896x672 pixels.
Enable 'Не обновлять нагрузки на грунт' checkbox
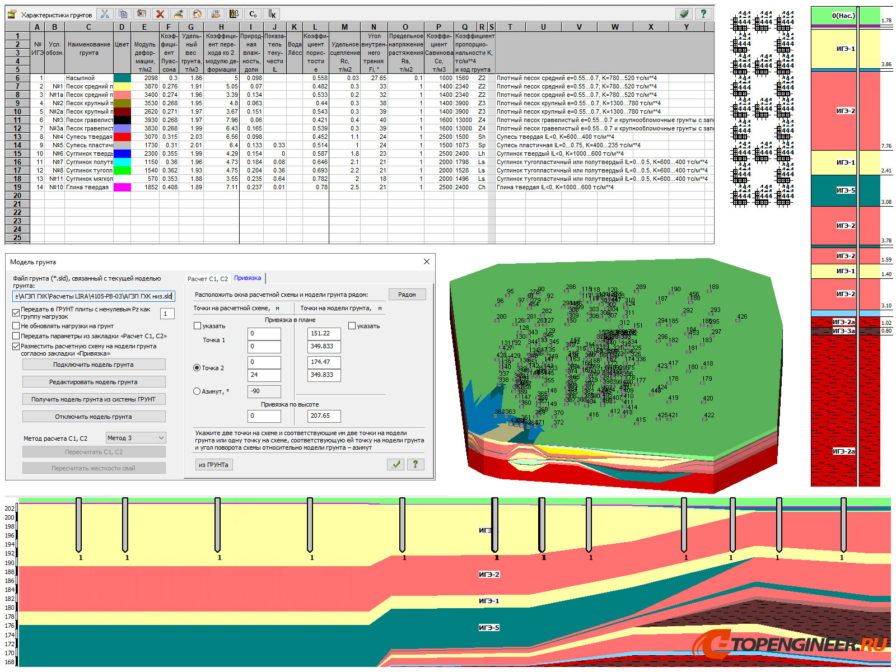[x=16, y=326]
